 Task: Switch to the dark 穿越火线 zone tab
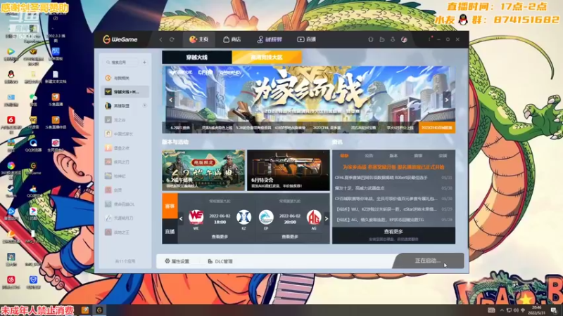[197, 58]
